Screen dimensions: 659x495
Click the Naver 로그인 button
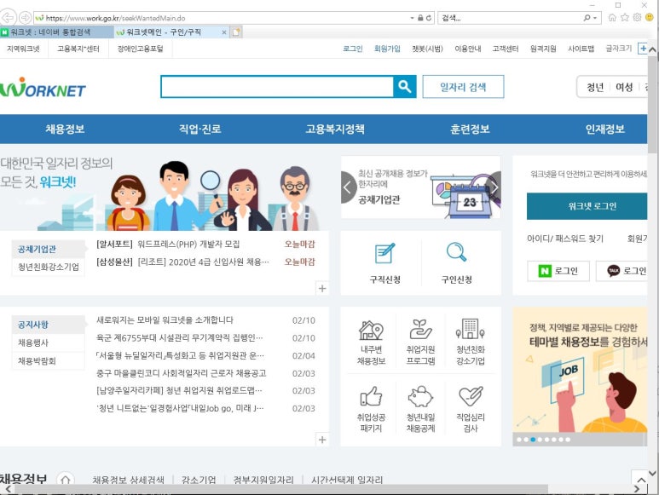pos(558,271)
